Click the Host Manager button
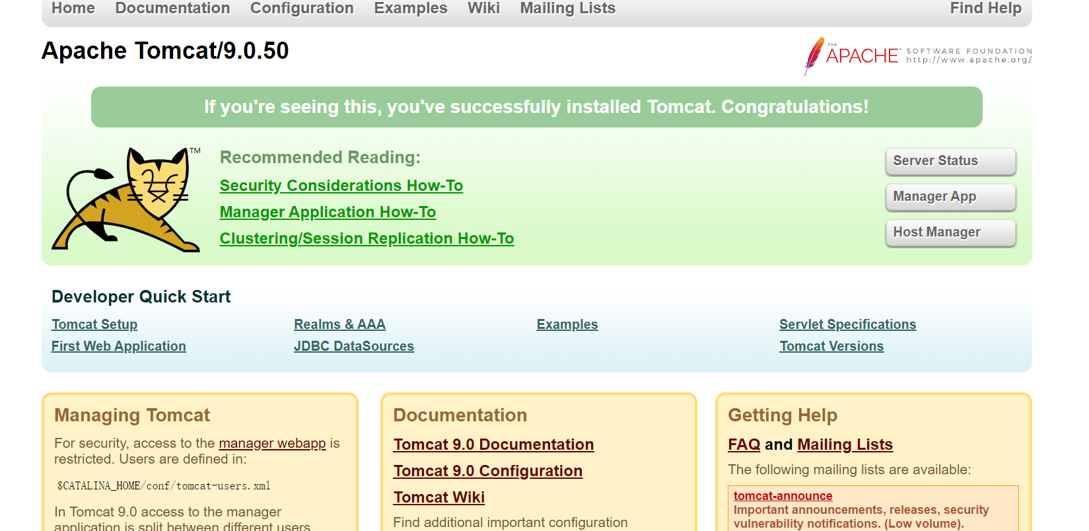Viewport: 1089px width, 531px height. coord(950,232)
